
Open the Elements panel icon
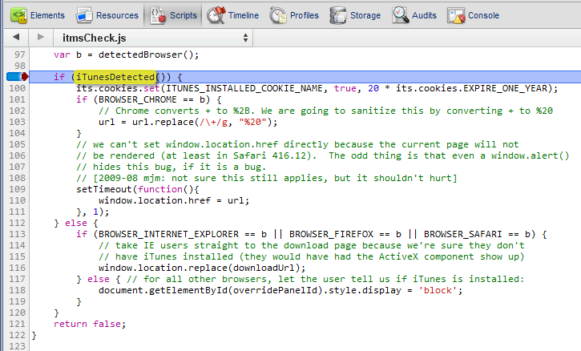click(x=18, y=15)
